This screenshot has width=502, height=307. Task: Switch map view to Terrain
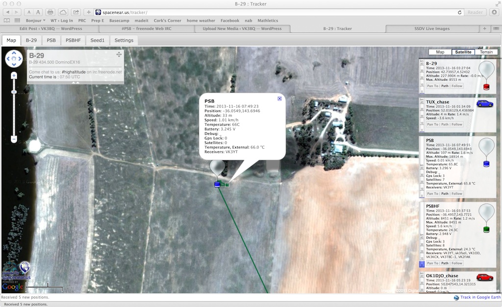click(x=486, y=52)
